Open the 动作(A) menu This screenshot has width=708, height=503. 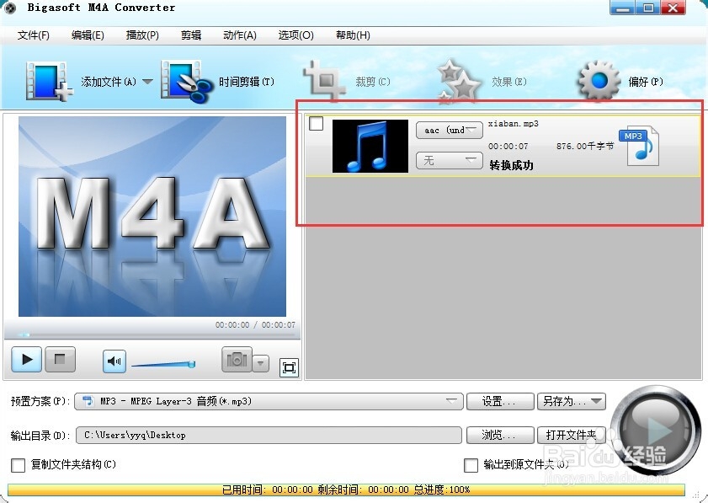(240, 35)
